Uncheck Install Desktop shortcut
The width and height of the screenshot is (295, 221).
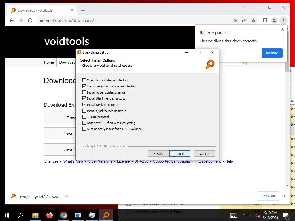pos(84,105)
